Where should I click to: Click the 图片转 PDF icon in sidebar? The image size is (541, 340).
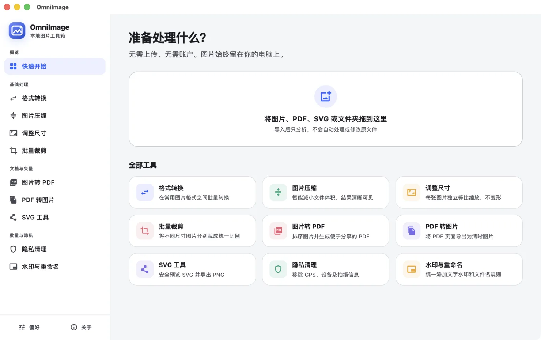pyautogui.click(x=13, y=182)
